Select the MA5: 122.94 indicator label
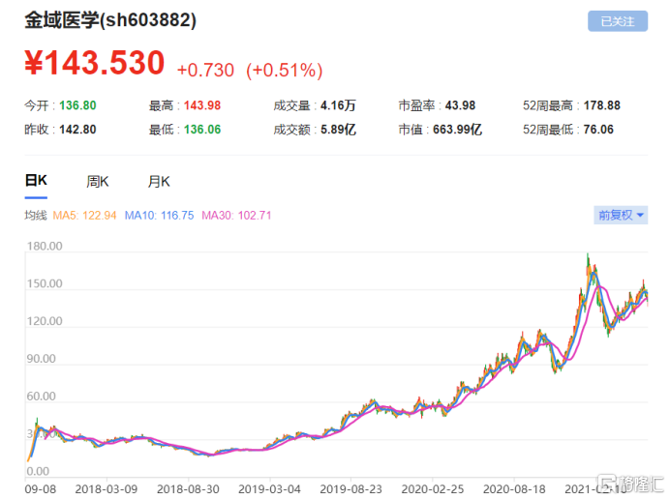The image size is (670, 500). point(84,216)
